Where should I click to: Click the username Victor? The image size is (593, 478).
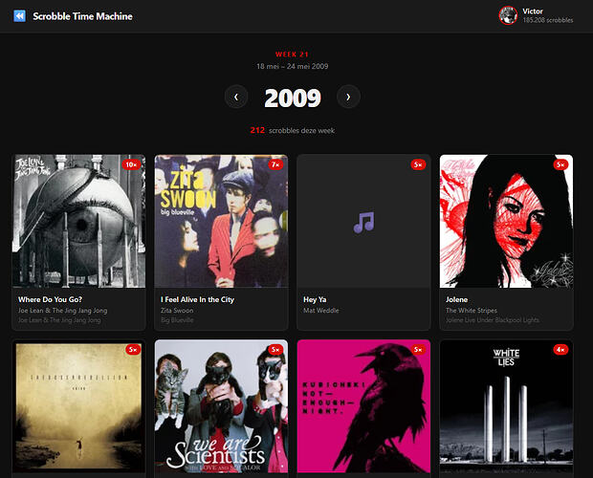(x=533, y=11)
